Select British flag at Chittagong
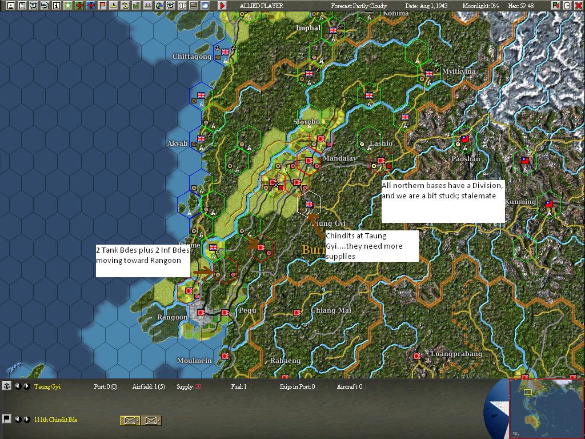The image size is (585, 439). click(225, 52)
